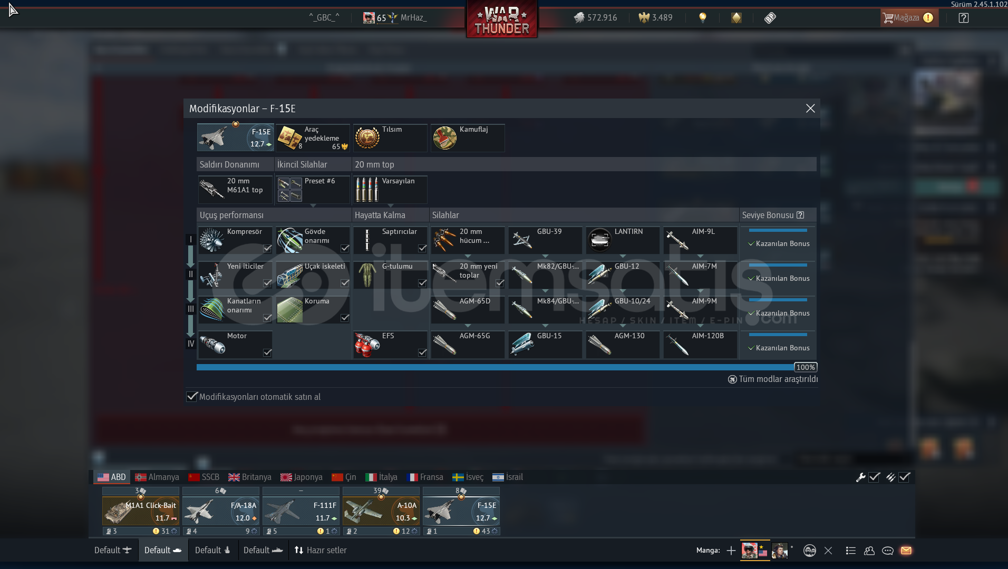Switch to the Japonya nation tab

point(302,477)
